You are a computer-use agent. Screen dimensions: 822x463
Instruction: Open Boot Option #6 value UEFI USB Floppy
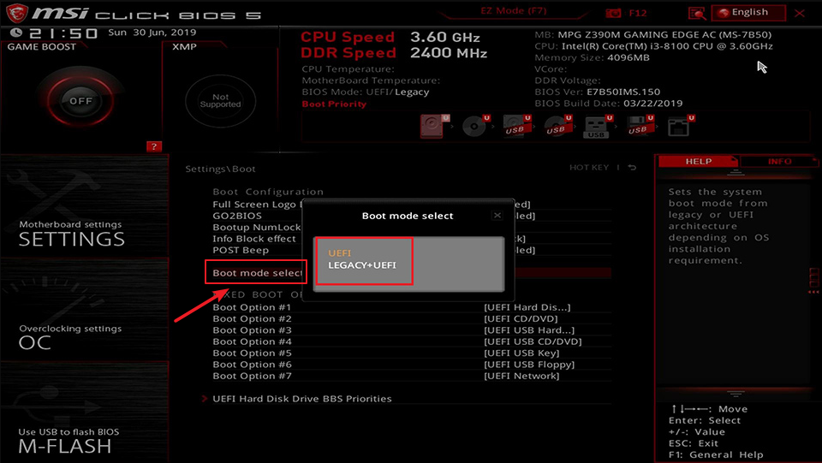coord(529,365)
